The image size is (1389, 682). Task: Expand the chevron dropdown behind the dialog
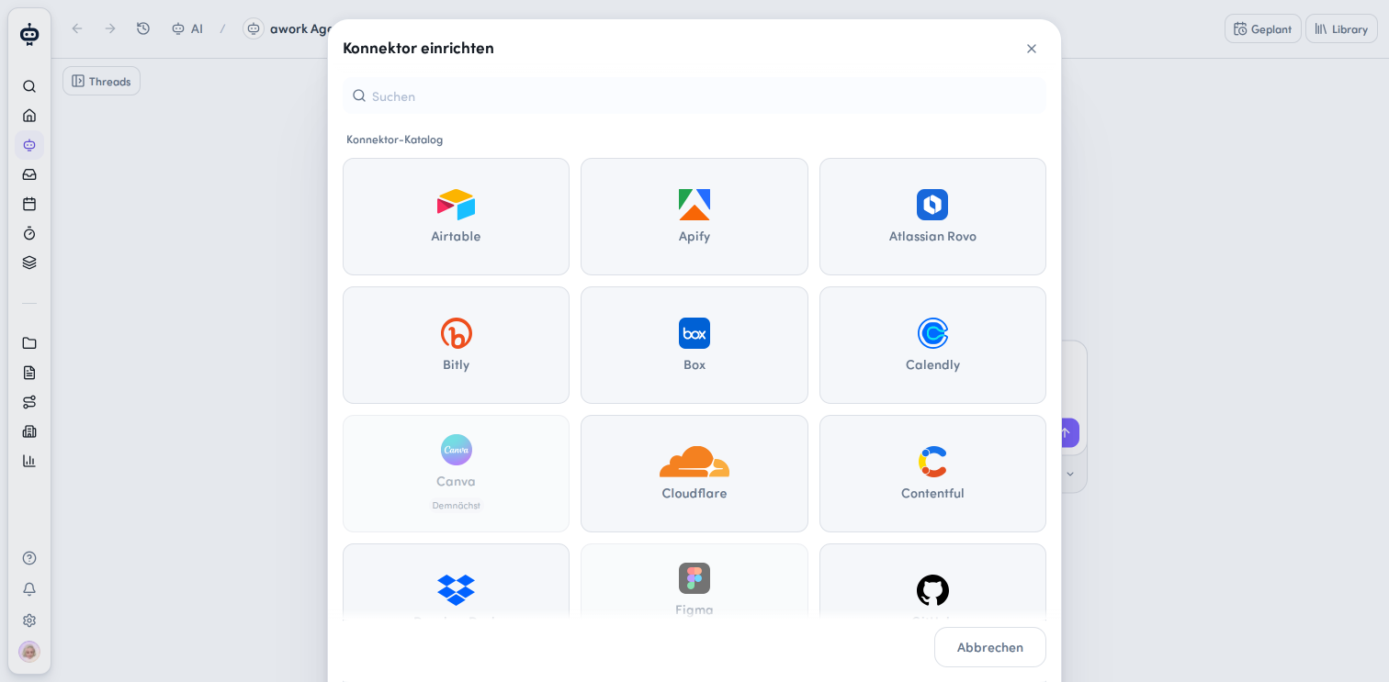(x=1070, y=474)
